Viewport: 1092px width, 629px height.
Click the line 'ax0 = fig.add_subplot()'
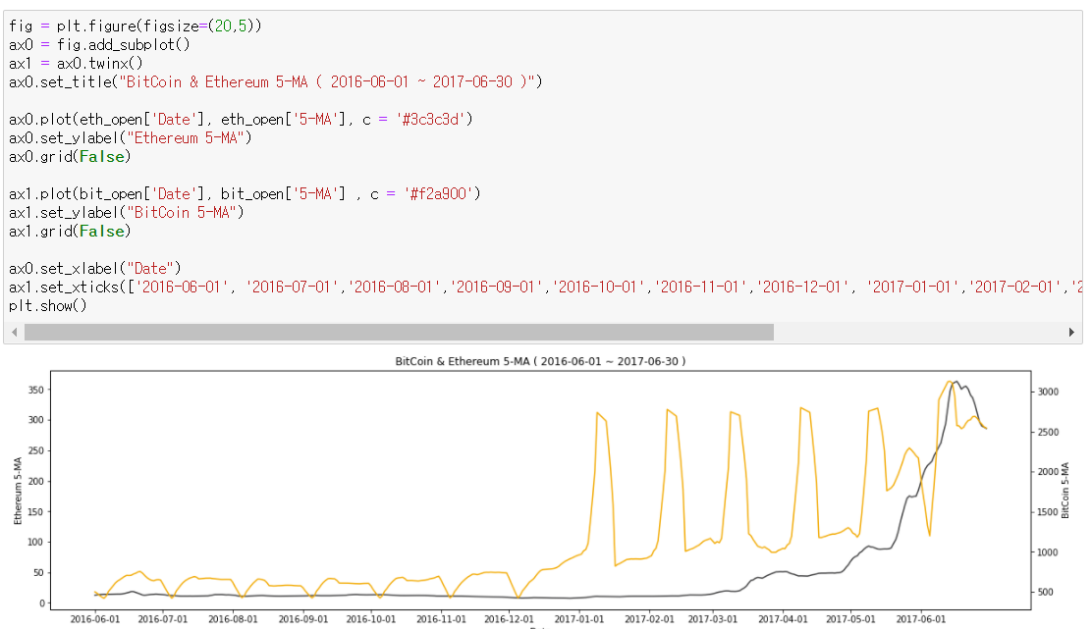[x=99, y=44]
